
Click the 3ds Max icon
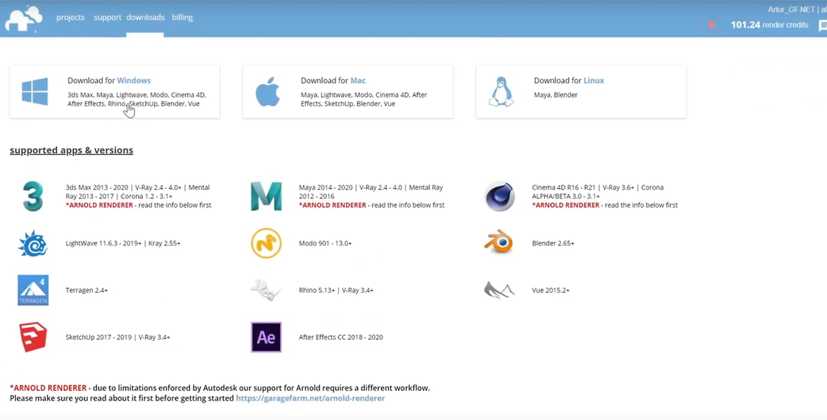tap(33, 196)
